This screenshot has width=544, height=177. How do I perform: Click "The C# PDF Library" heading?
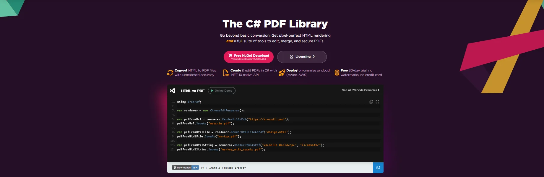[x=275, y=24]
